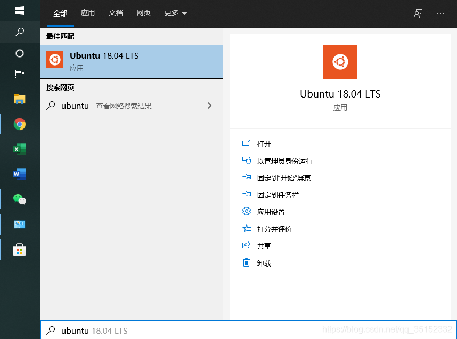Expand the 更多 dropdown
The width and height of the screenshot is (457, 339).
pos(175,13)
